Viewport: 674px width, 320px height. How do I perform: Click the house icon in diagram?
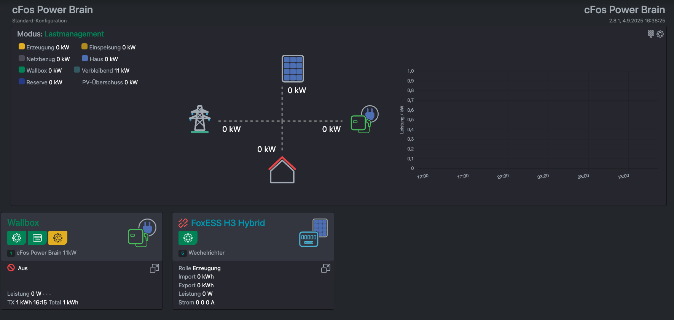coord(282,170)
